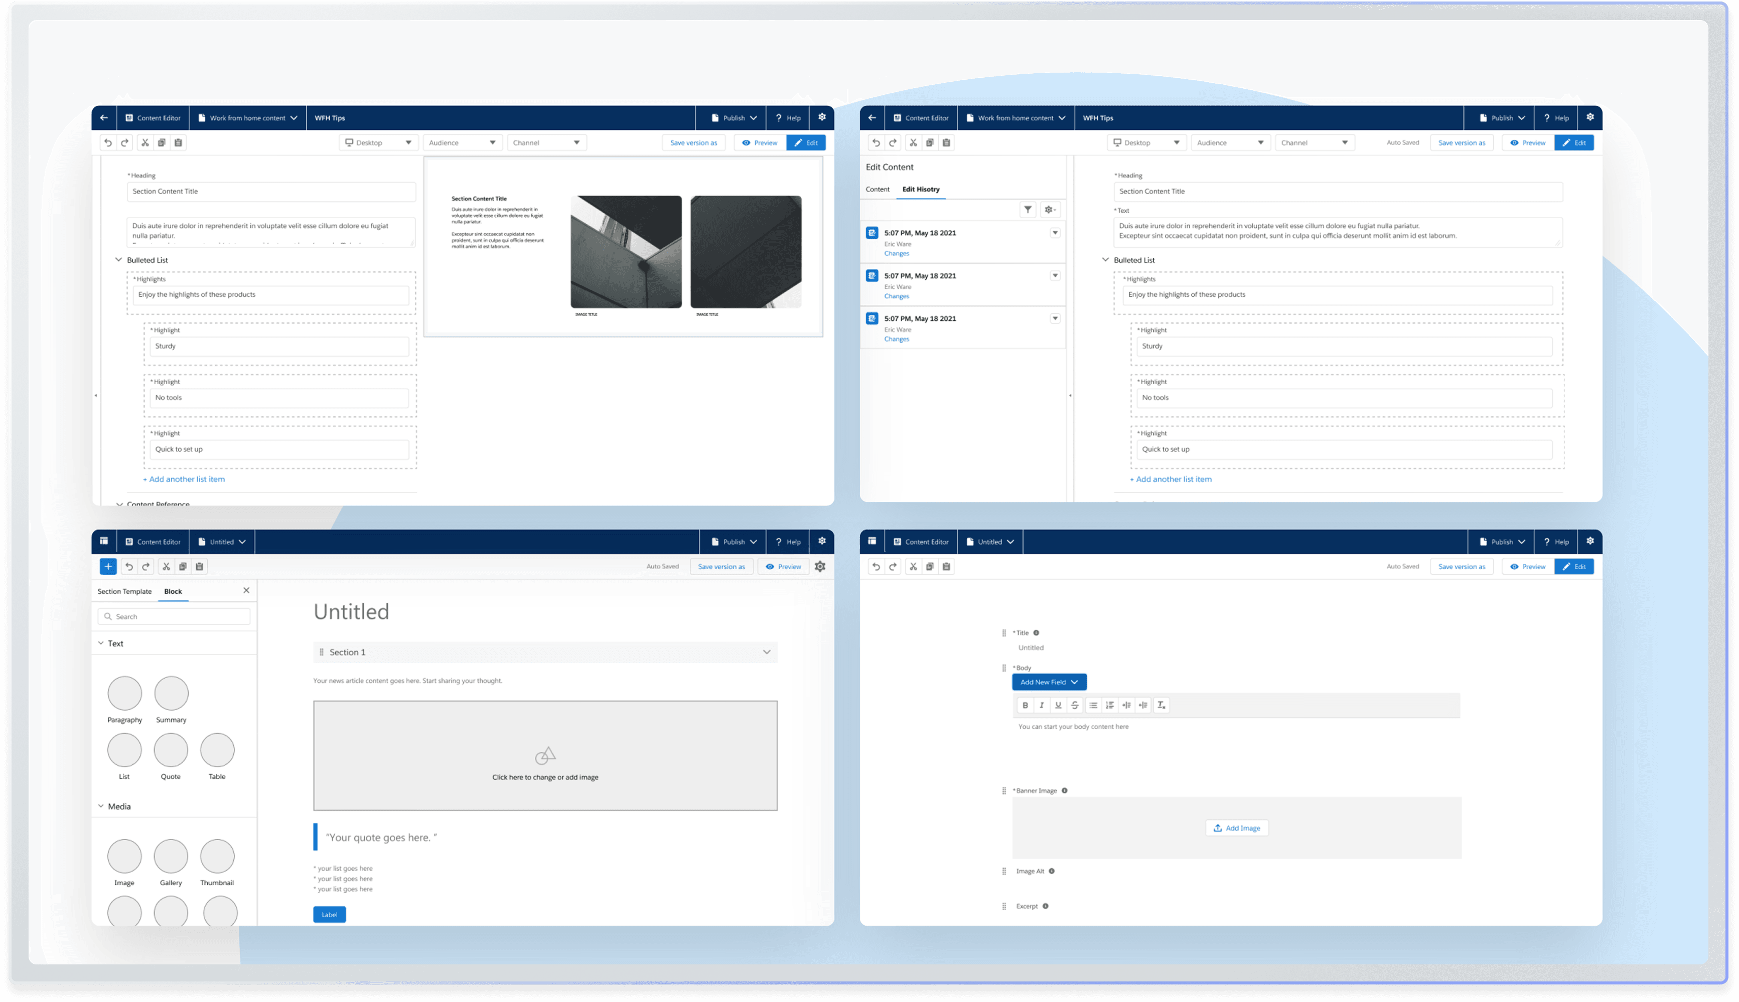Select the Quote block icon

[x=171, y=750]
